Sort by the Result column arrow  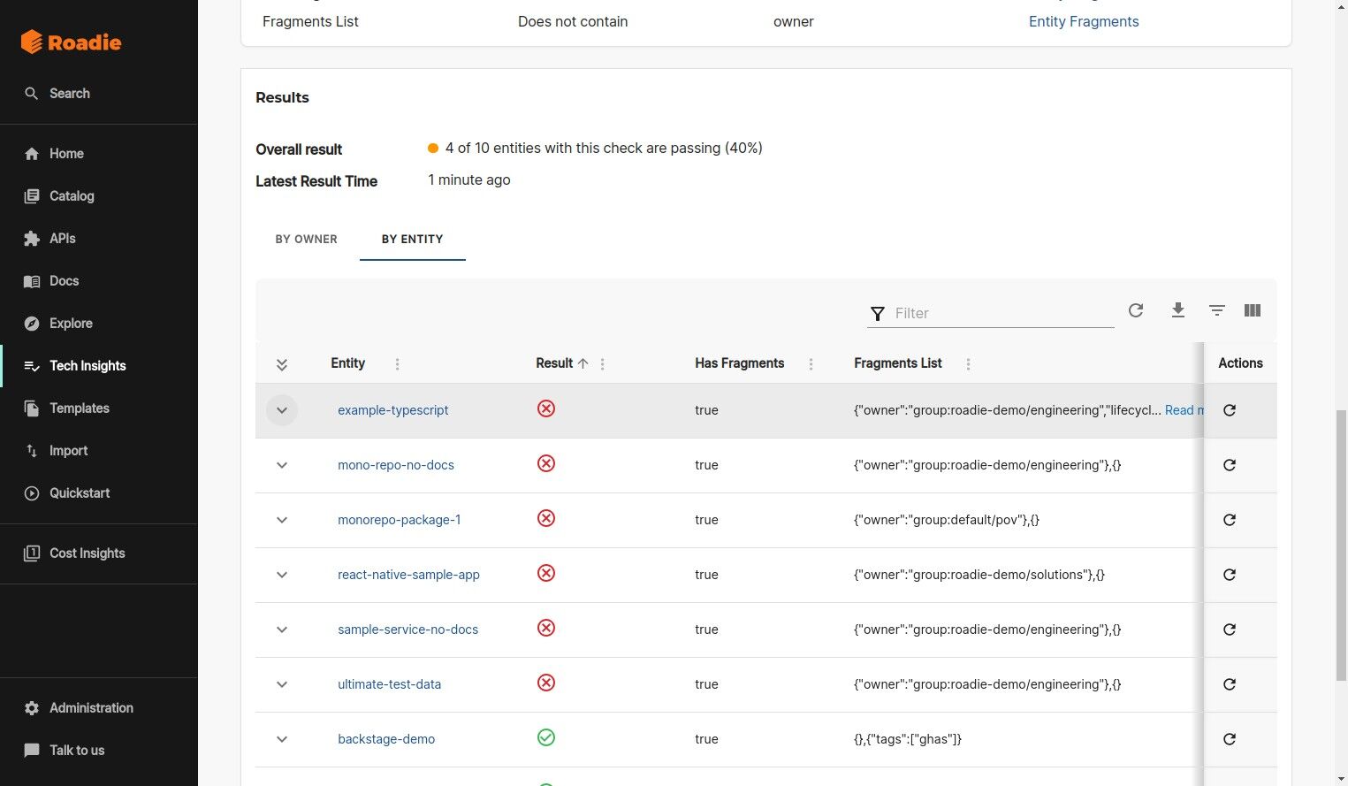point(583,363)
